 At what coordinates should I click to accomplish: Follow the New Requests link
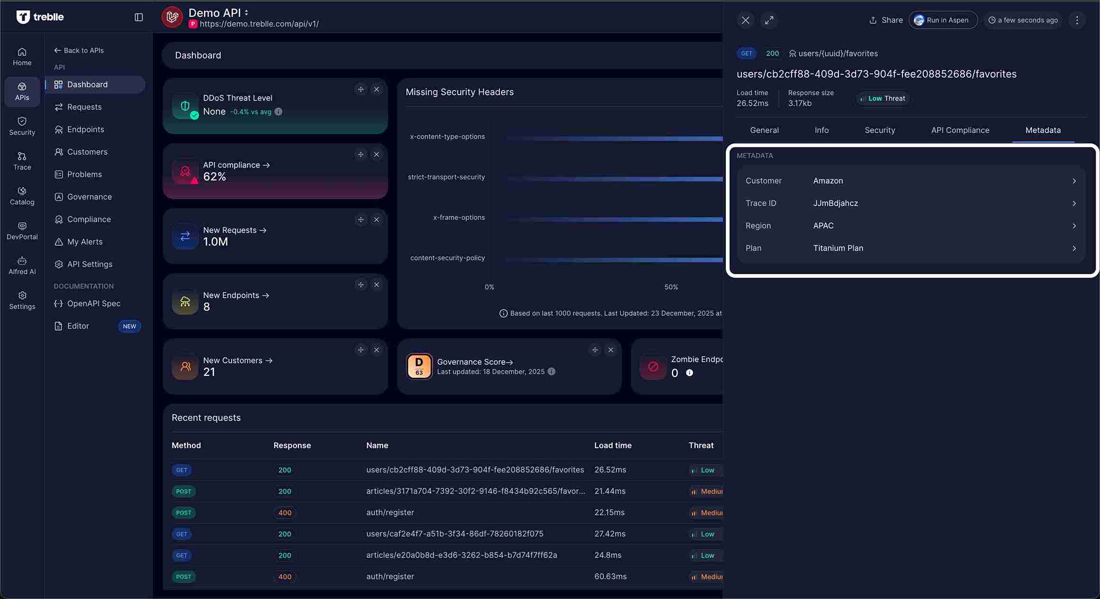coord(235,230)
